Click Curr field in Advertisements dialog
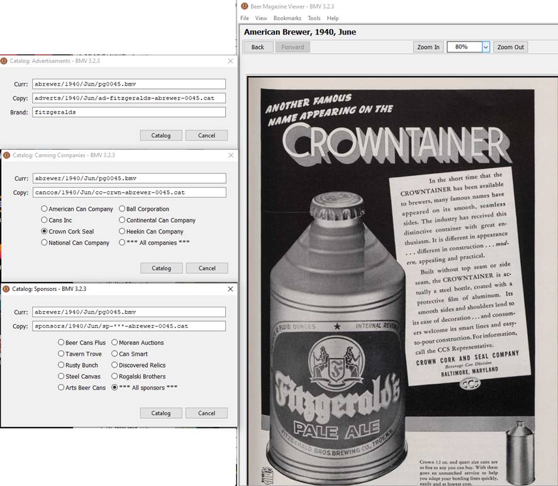 click(x=129, y=84)
